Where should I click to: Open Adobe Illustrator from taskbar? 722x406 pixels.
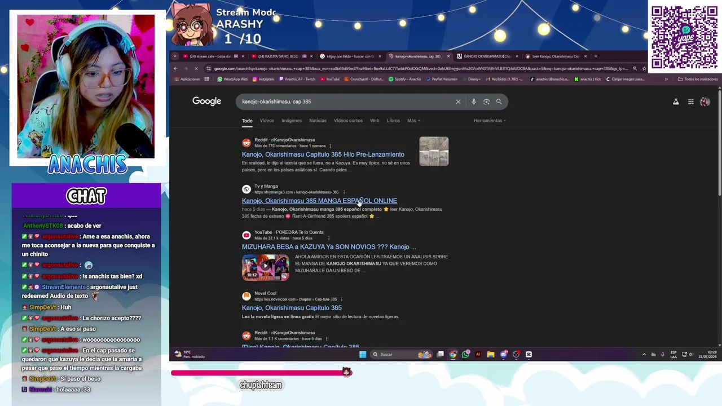[x=478, y=354]
